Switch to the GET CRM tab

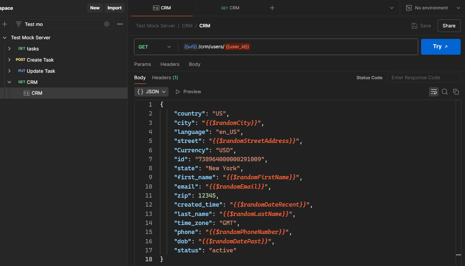coord(230,8)
